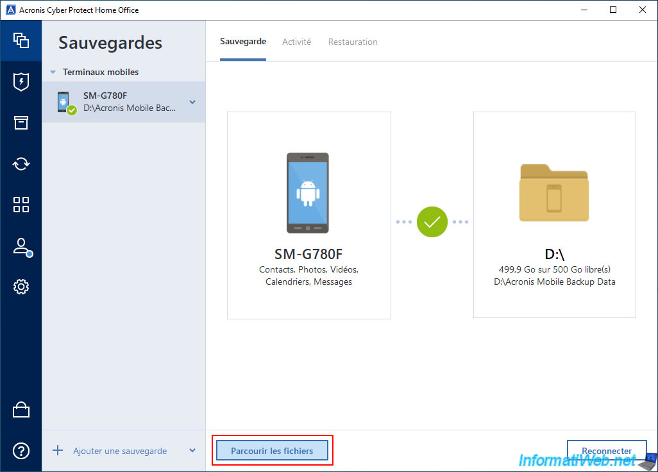Select the SM-G780F backup list entry
Image resolution: width=658 pixels, height=472 pixels.
(124, 102)
